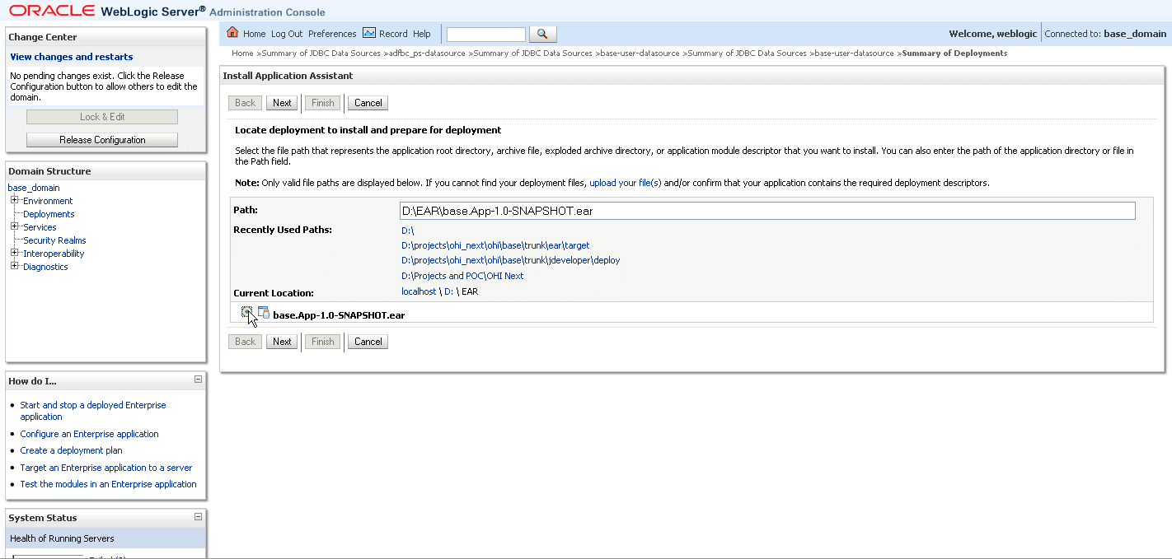1172x559 pixels.
Task: Click Cancel button beneath the file list
Action: coord(368,342)
